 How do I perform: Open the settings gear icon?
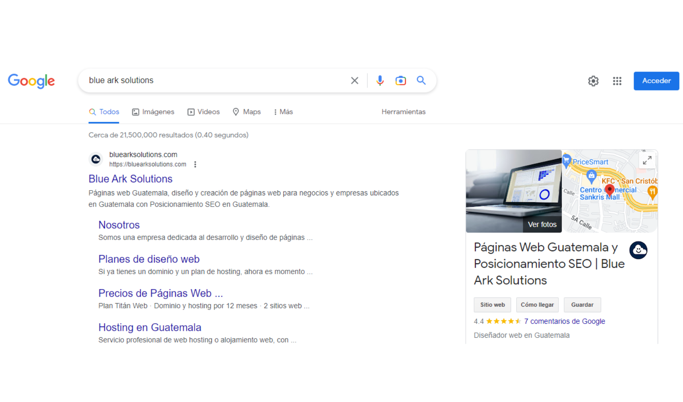click(593, 81)
